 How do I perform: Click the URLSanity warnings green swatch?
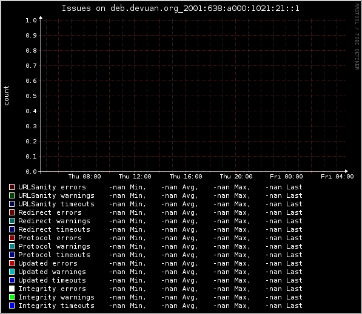coord(12,195)
